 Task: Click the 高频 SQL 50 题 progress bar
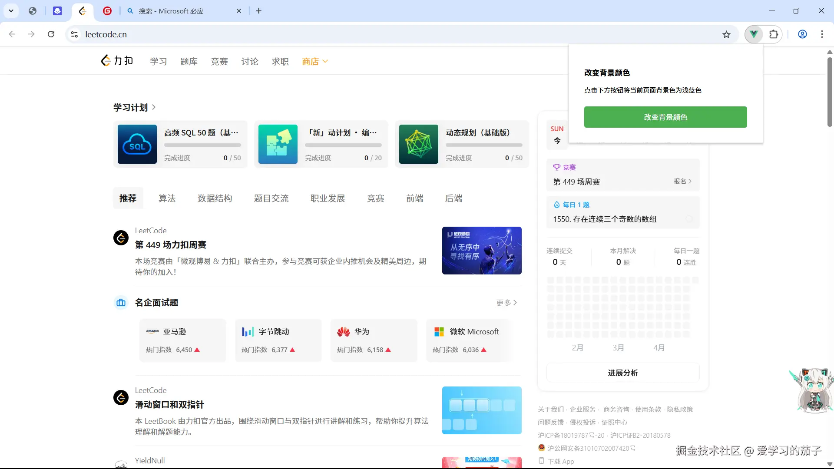pyautogui.click(x=202, y=145)
